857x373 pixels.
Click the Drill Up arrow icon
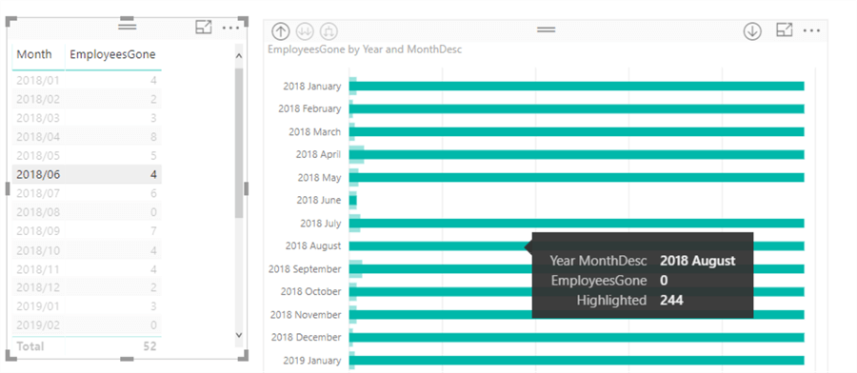280,31
